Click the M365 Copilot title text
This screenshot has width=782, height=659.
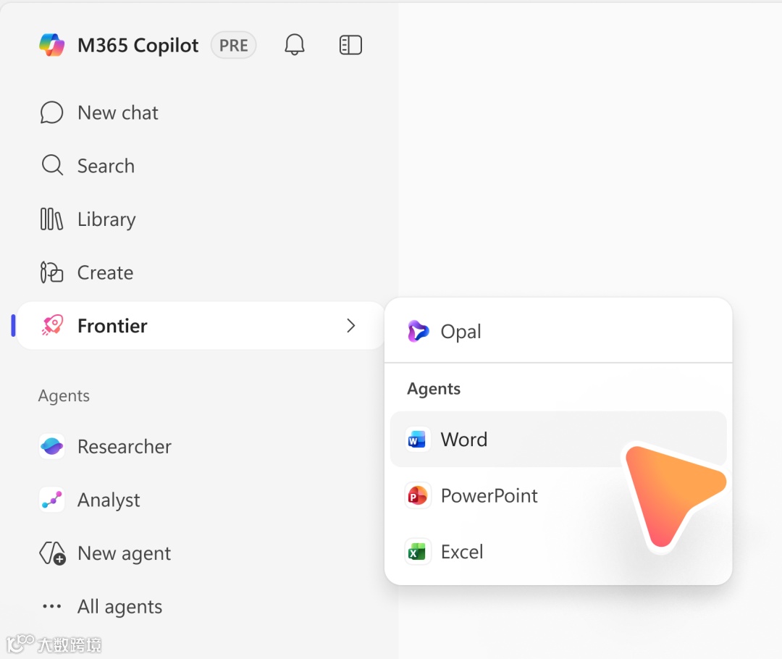click(138, 46)
